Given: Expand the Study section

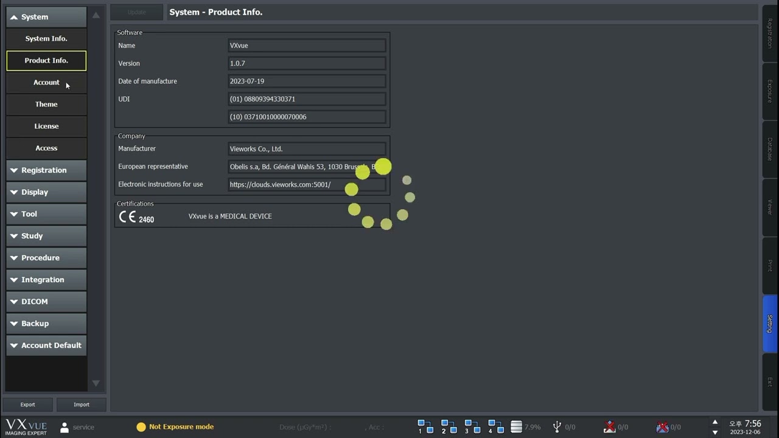Looking at the screenshot, I should [46, 236].
